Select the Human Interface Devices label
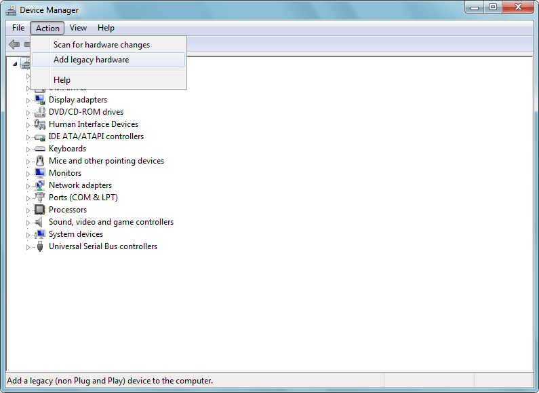The height and width of the screenshot is (393, 539). tap(94, 124)
